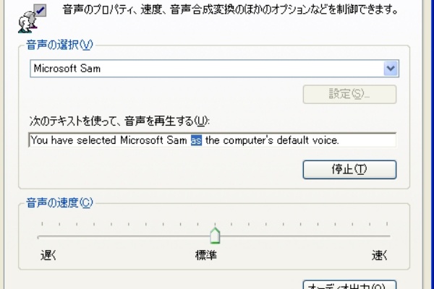Click the Microsoft Sam combo box text
This screenshot has height=289, width=434.
point(67,69)
